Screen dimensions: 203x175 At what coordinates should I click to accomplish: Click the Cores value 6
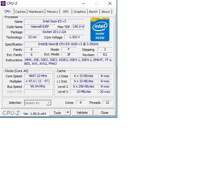[x=81, y=102]
